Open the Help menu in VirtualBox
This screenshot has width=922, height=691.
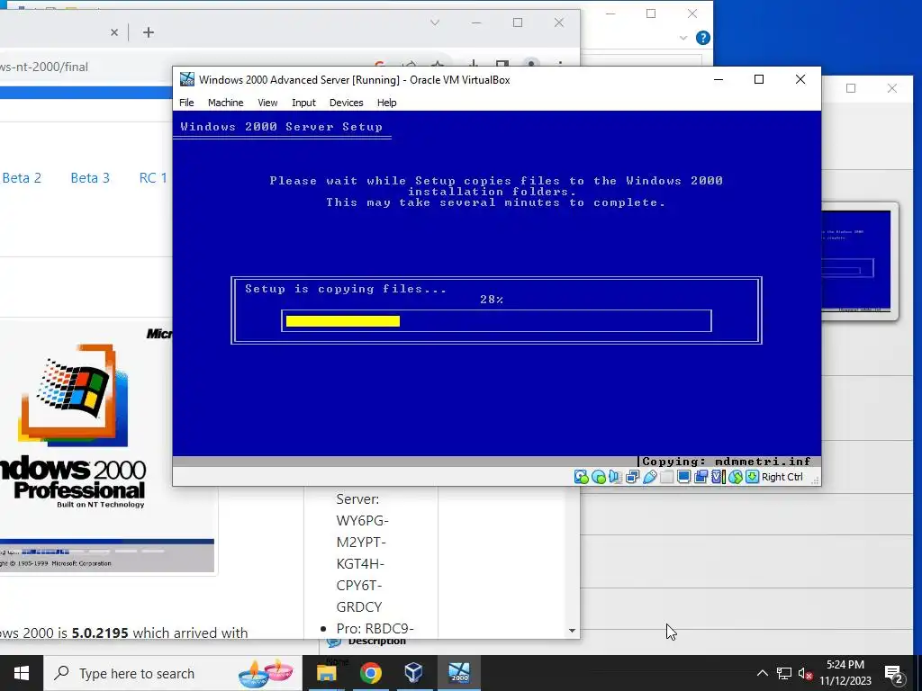tap(386, 103)
